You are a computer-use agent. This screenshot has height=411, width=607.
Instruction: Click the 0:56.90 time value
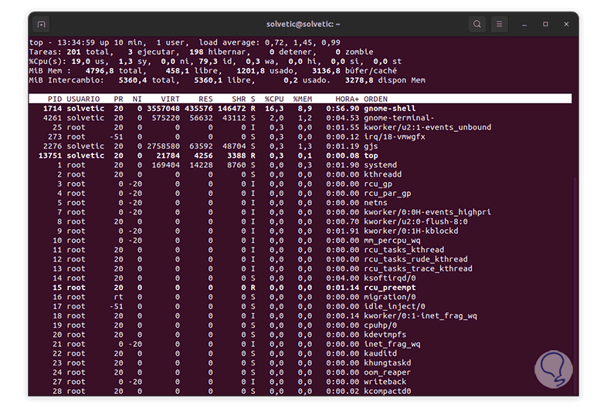tap(343, 109)
